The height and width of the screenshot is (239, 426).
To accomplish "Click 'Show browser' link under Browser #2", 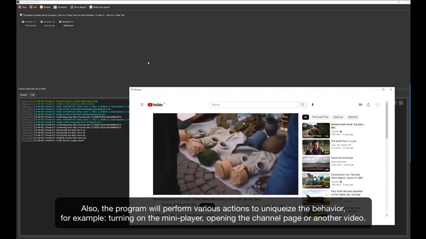I will [49, 25].
